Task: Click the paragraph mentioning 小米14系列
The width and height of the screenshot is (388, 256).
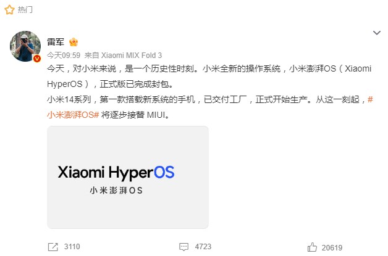Action: [210, 107]
